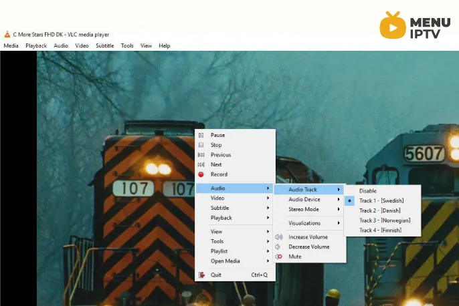Click the Previous track icon
Image resolution: width=459 pixels, height=306 pixels.
[201, 155]
